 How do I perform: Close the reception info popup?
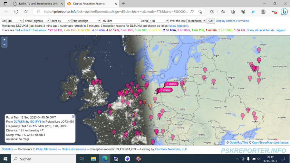tap(73, 116)
